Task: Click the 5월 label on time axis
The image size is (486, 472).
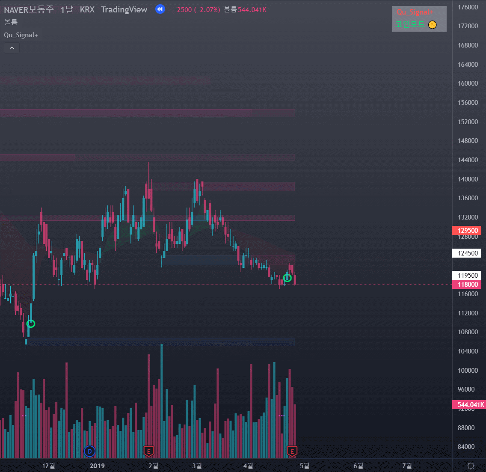Action: 304,466
